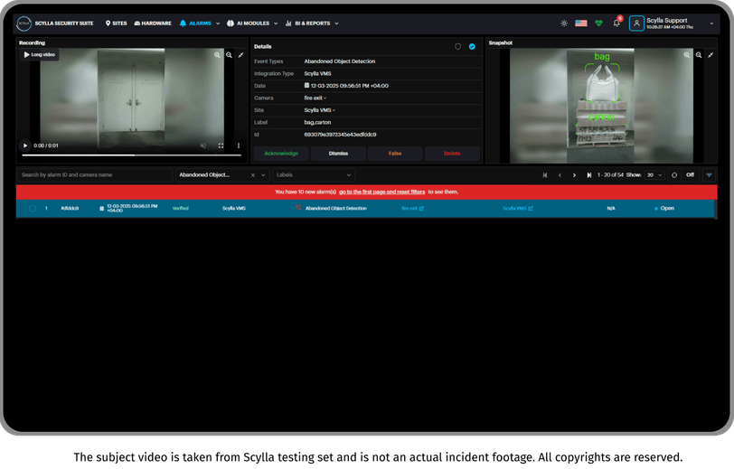Open the BI & Reports menu
This screenshot has height=469, width=734.
(307, 23)
